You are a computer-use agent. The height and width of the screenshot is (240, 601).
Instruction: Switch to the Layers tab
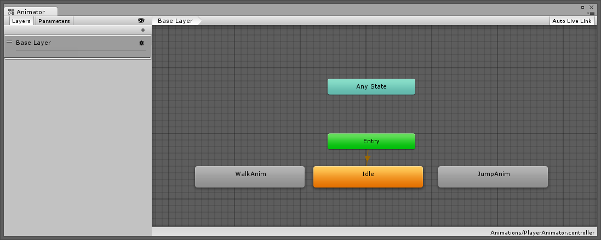point(21,21)
